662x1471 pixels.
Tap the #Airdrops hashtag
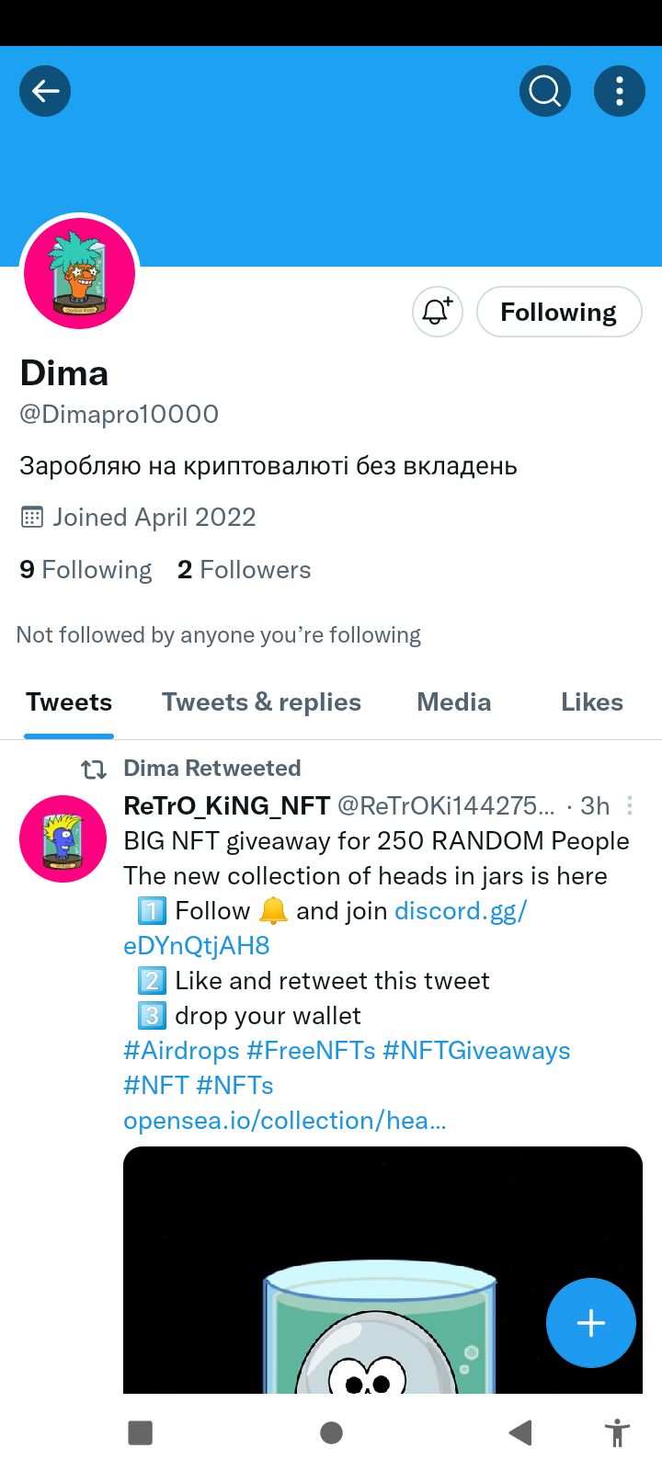point(181,1051)
